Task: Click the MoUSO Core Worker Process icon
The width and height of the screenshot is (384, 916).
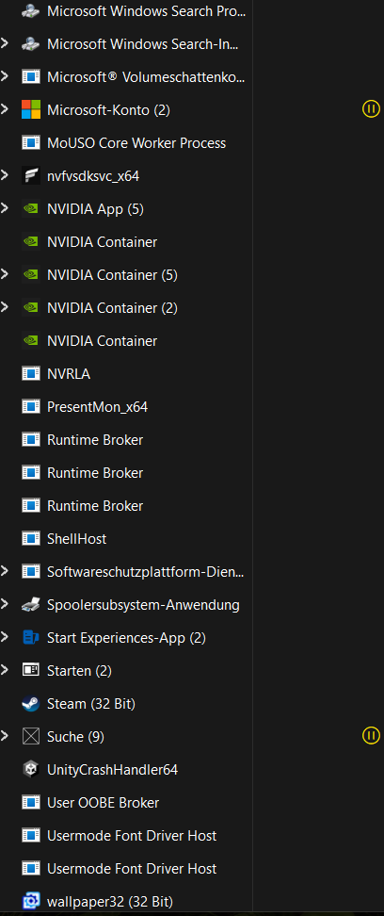Action: 30,142
